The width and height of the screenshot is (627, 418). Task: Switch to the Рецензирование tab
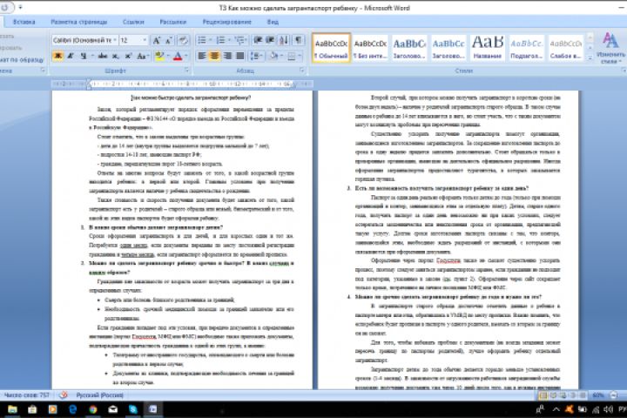point(226,22)
